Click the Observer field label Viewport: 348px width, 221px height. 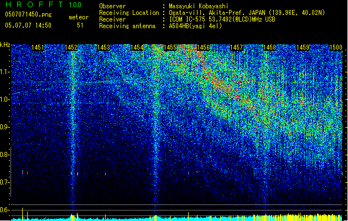click(112, 6)
